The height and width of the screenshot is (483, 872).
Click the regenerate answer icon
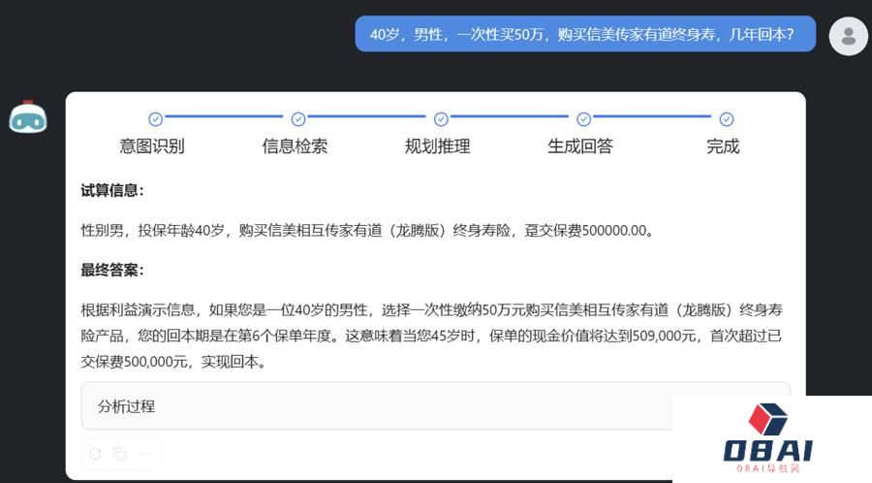(95, 454)
